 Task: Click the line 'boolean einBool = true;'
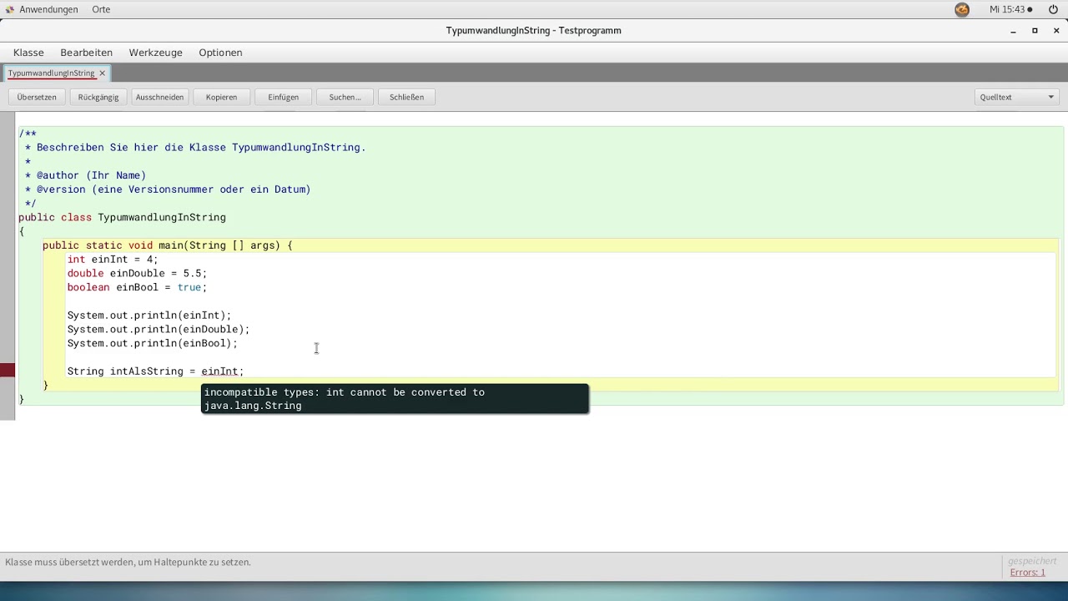click(137, 288)
